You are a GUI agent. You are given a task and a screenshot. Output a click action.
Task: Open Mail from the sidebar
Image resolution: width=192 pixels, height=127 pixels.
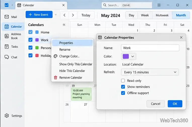11,17
